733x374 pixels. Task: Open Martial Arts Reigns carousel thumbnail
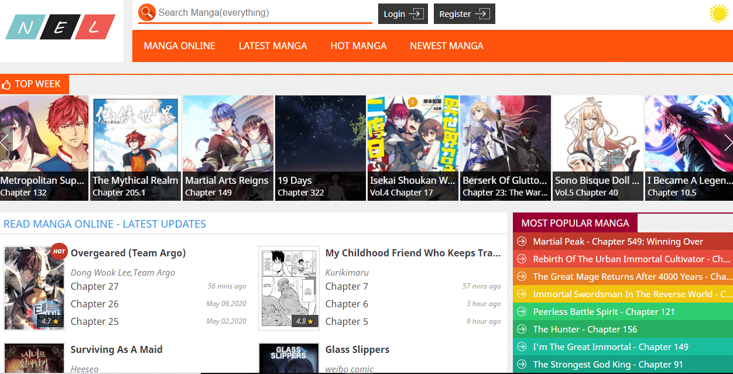[x=228, y=148]
